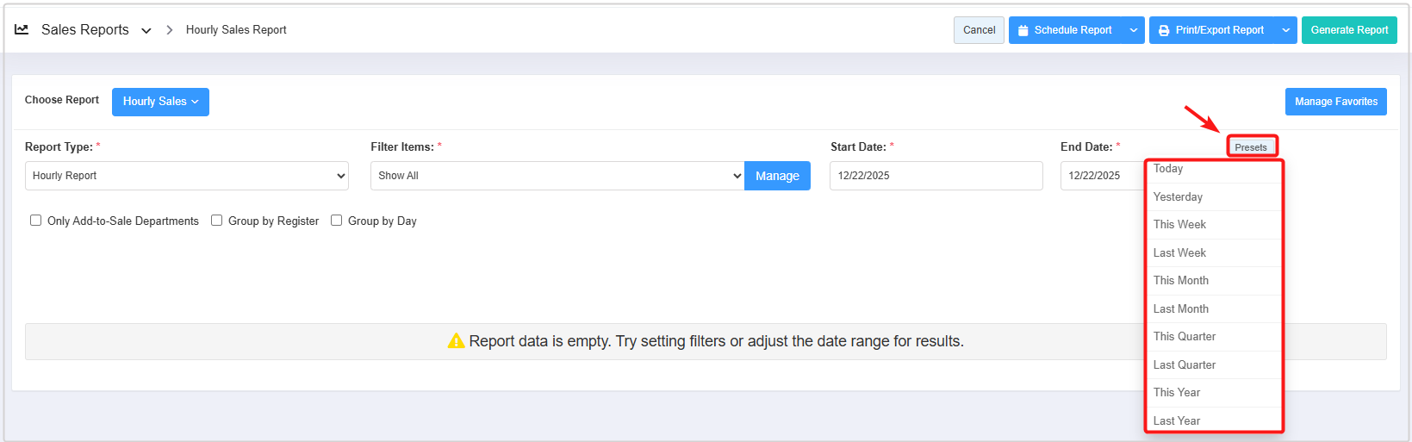Image resolution: width=1412 pixels, height=442 pixels.
Task: Click the Sales Reports chart icon
Action: coord(22,29)
